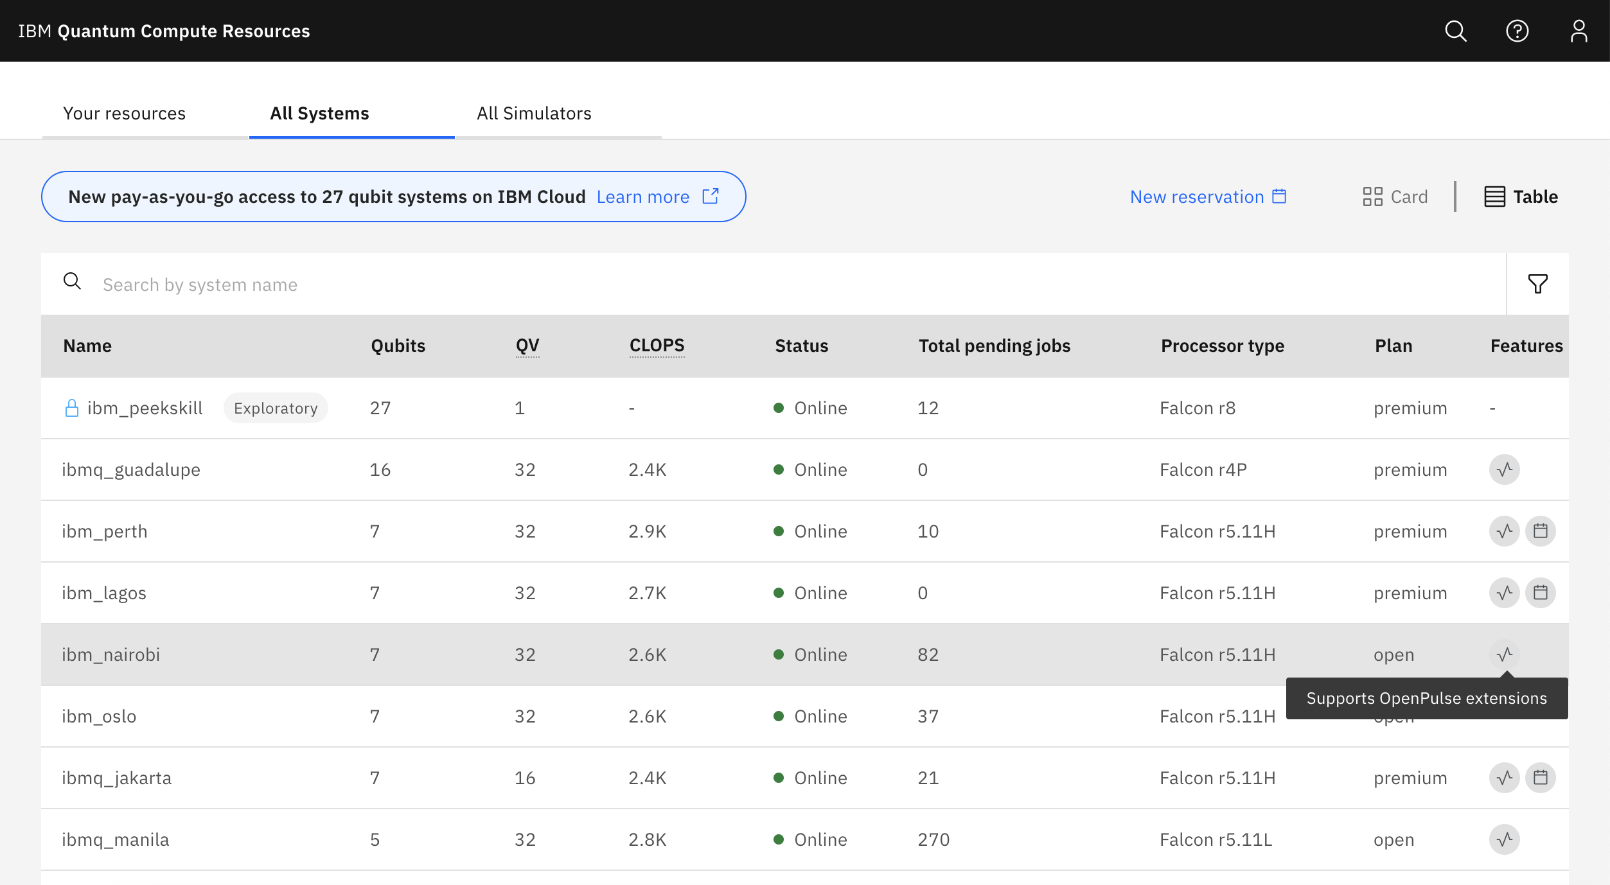Open the ibmq_jakarta system row
Image resolution: width=1610 pixels, height=885 pixels.
coord(805,778)
